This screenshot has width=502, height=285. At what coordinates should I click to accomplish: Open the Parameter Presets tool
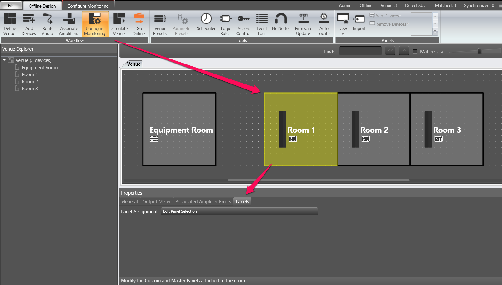coord(182,24)
